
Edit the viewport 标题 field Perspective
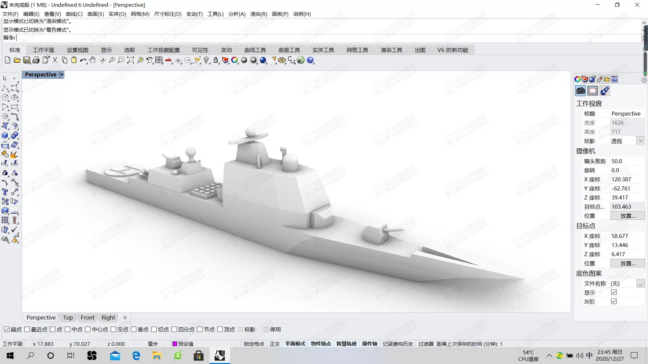[x=627, y=114]
